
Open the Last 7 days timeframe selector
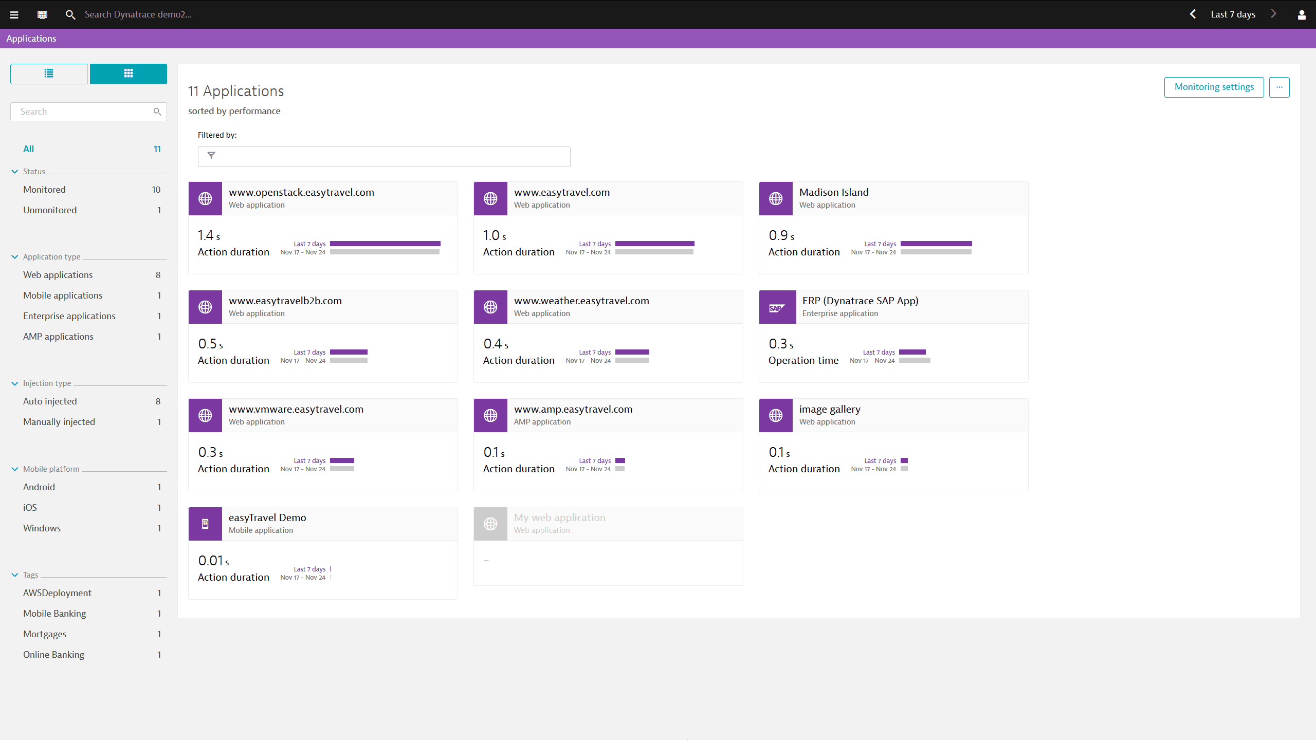pyautogui.click(x=1233, y=14)
